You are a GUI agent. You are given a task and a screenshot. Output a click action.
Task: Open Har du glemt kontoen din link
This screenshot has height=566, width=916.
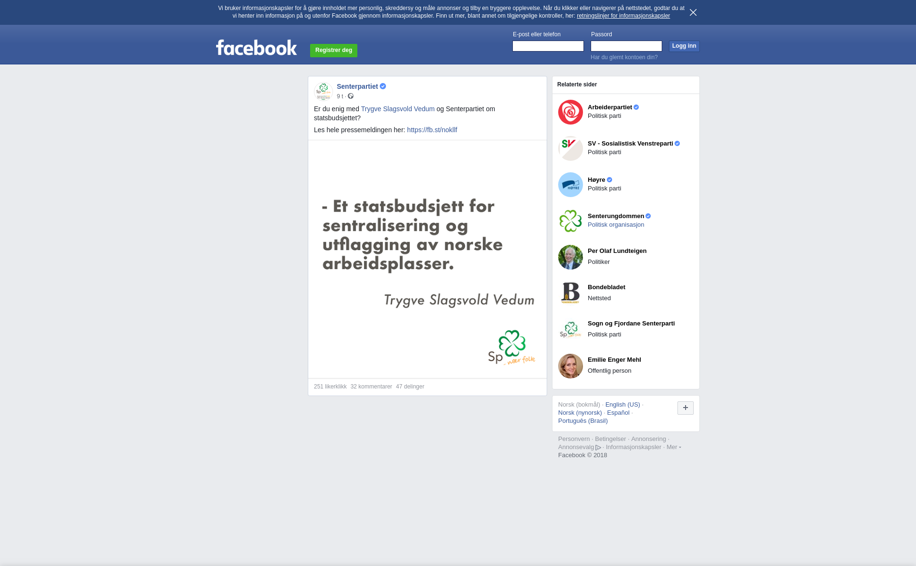(624, 57)
